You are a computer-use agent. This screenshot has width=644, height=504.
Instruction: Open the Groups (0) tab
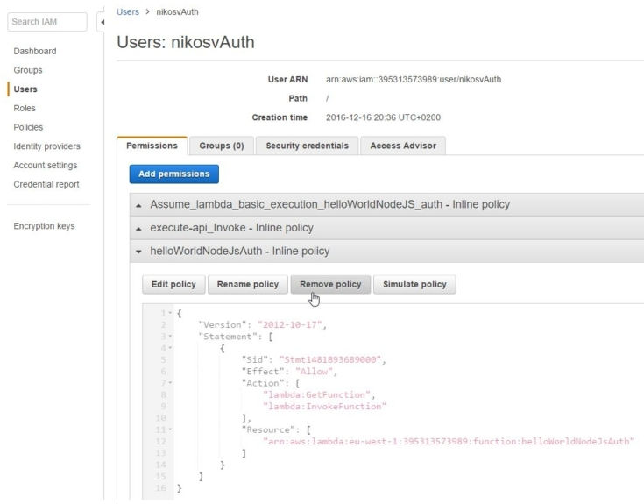point(222,146)
